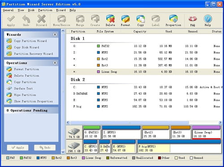Click the Format toolbar icon

tap(125, 21)
